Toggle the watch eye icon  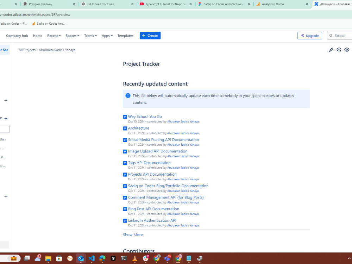(x=347, y=50)
